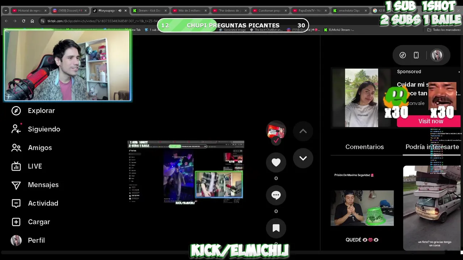Image resolution: width=463 pixels, height=260 pixels.
Task: Click the phone app icon in top bar
Action: click(x=416, y=55)
